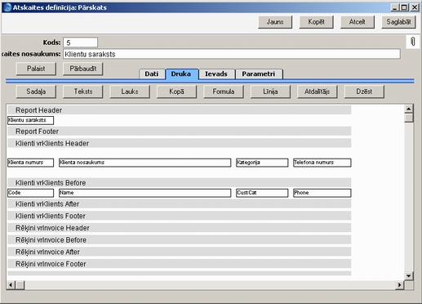Image resolution: width=422 pixels, height=304 pixels.
Task: Select Rēķini vrInvoice After section
Action: (x=180, y=252)
